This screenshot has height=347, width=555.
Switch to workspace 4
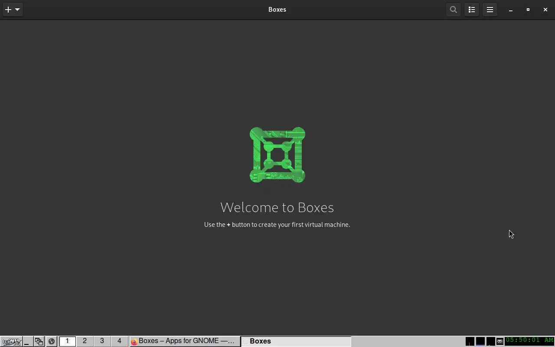pos(119,341)
